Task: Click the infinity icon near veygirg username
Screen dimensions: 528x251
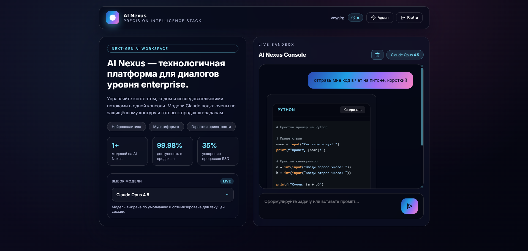Action: 358,18
